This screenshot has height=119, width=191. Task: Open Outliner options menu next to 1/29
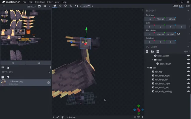pos(190,51)
